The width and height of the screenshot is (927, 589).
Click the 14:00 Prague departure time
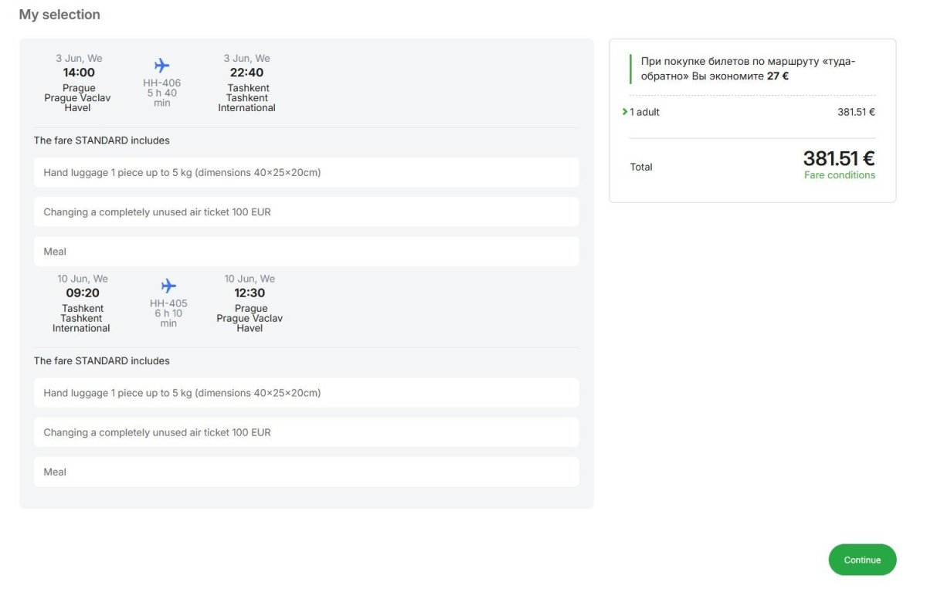pyautogui.click(x=79, y=73)
